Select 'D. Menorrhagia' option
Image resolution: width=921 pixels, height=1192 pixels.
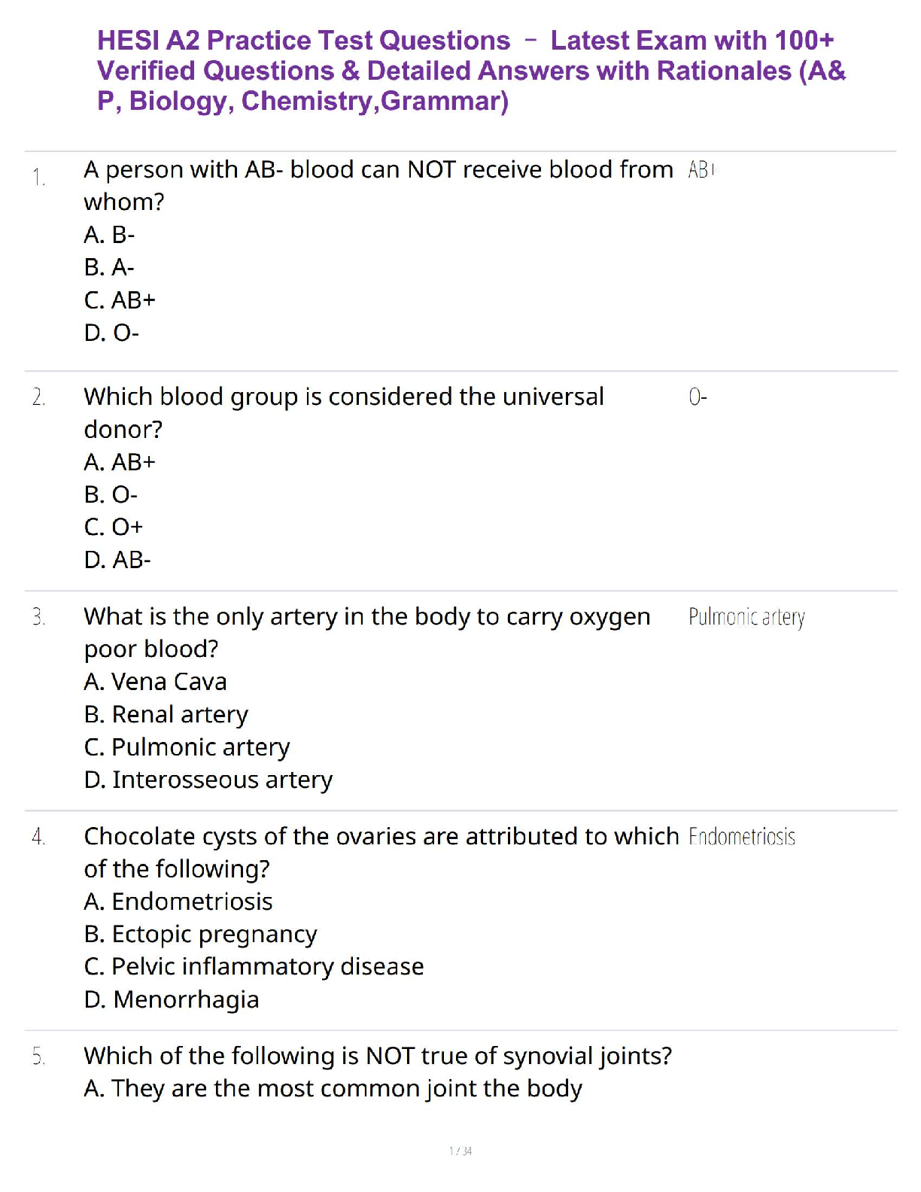pyautogui.click(x=172, y=999)
